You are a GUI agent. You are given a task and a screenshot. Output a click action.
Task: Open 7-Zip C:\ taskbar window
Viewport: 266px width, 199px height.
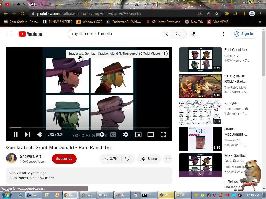click(148, 195)
